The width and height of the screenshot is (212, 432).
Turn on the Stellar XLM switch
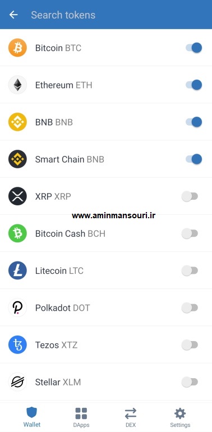click(190, 382)
